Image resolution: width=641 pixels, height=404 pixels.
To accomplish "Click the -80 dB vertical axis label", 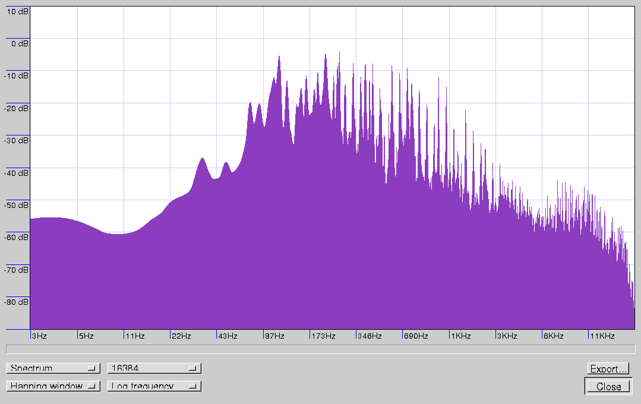I will [x=16, y=302].
